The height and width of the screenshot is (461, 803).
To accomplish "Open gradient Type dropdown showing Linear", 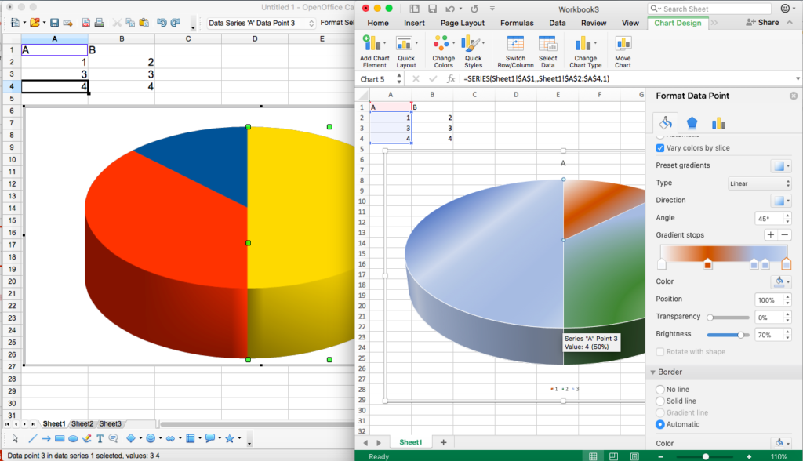I will click(759, 183).
